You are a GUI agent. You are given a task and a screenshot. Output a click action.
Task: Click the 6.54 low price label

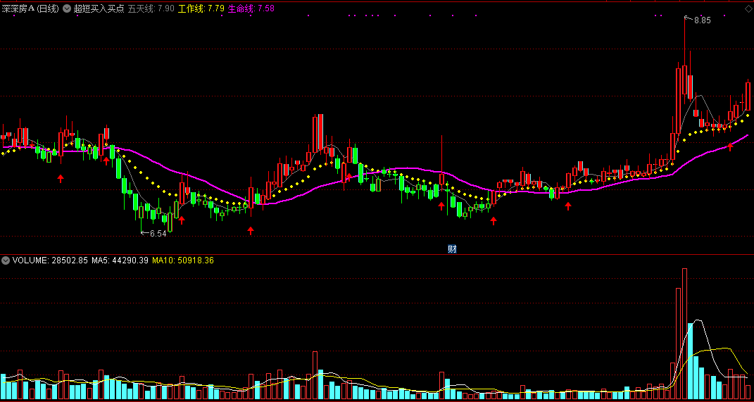158,234
